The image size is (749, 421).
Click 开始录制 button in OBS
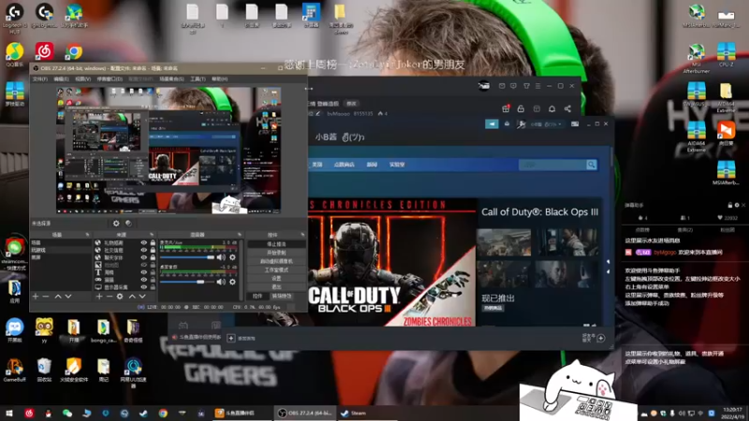point(276,253)
